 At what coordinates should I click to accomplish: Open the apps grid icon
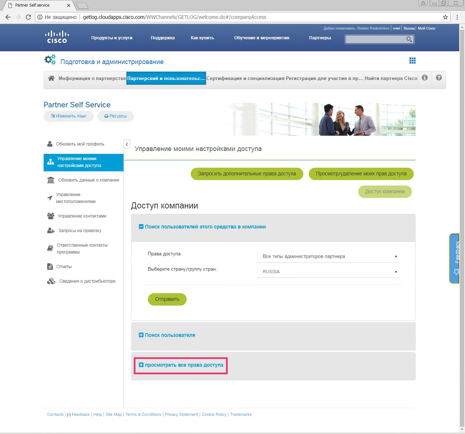click(412, 61)
